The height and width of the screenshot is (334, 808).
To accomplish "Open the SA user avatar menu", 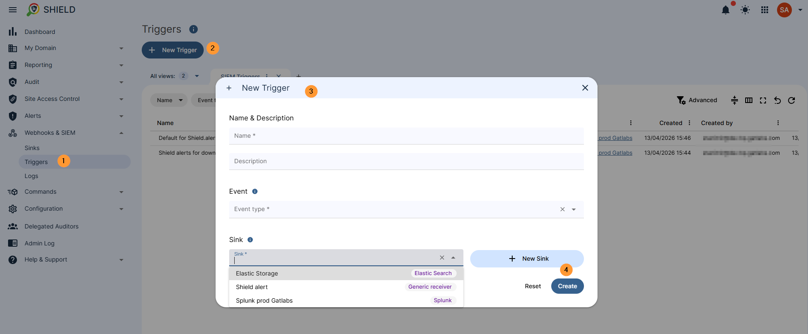I will [x=784, y=10].
